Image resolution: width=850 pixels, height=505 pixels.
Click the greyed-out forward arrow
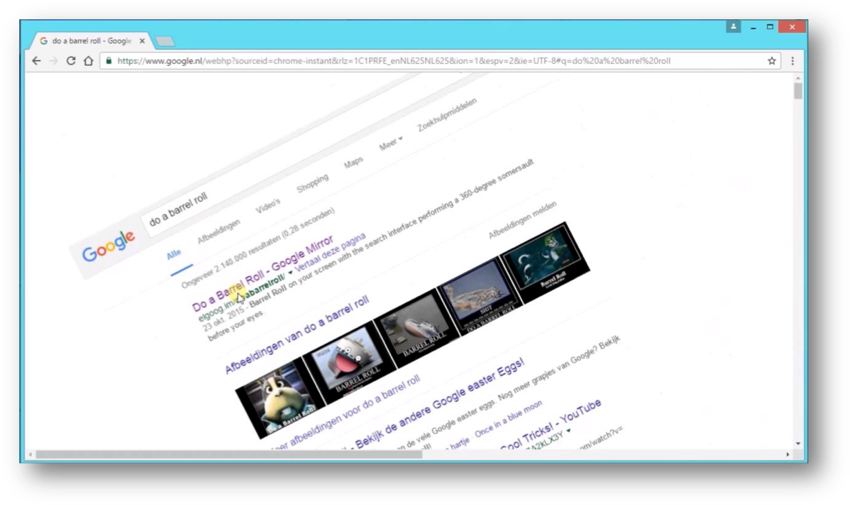pos(54,61)
